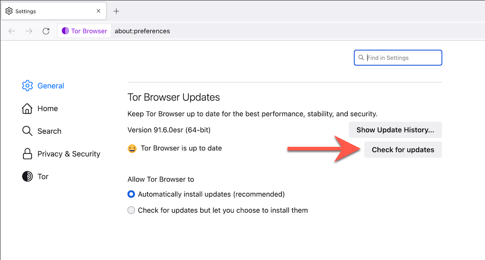Open the Privacy & Security settings category
Viewport: 485px width, 260px height.
coord(69,154)
